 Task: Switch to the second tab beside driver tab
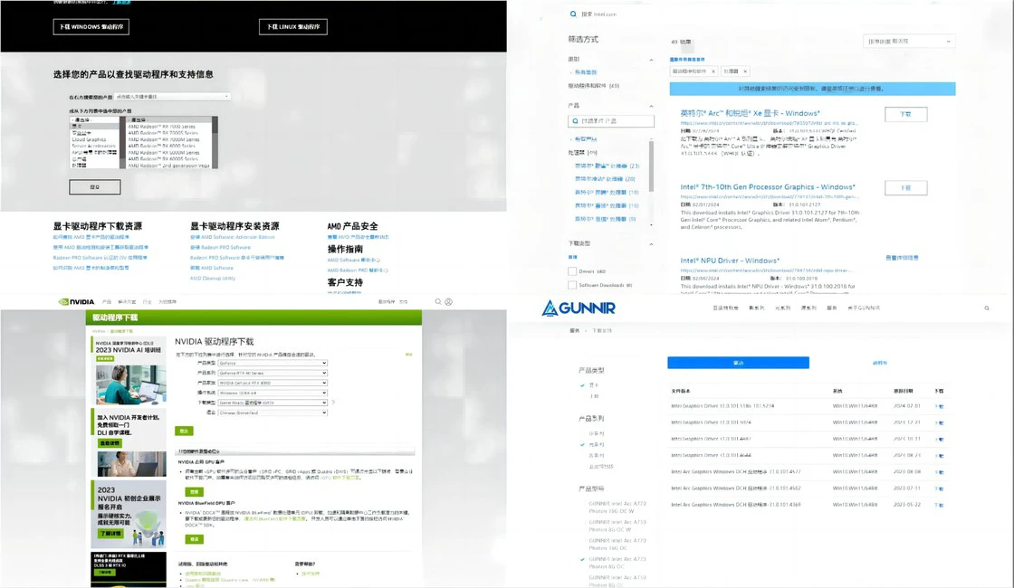click(879, 363)
